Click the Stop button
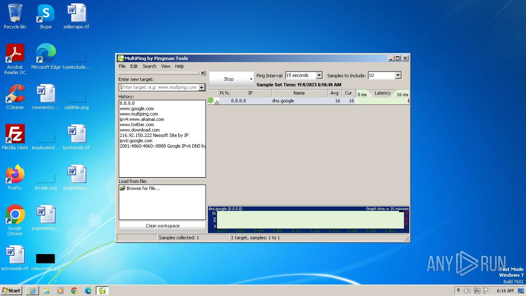Image resolution: width=526 pixels, height=296 pixels. tap(228, 79)
